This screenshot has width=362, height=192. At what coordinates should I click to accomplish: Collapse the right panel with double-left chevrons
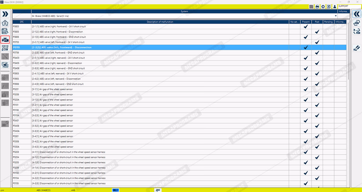(x=357, y=14)
